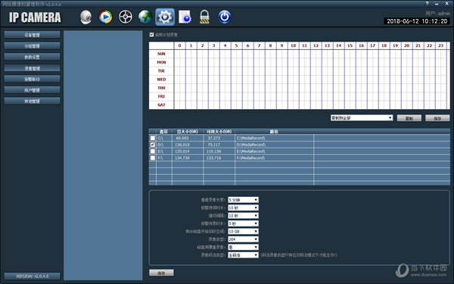Select the SUN row cell at hour 0

(x=180, y=54)
